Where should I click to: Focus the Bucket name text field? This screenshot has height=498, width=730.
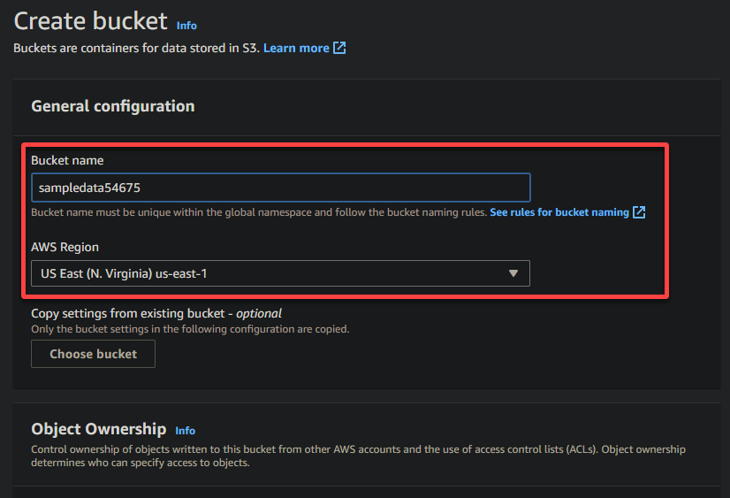pyautogui.click(x=281, y=188)
